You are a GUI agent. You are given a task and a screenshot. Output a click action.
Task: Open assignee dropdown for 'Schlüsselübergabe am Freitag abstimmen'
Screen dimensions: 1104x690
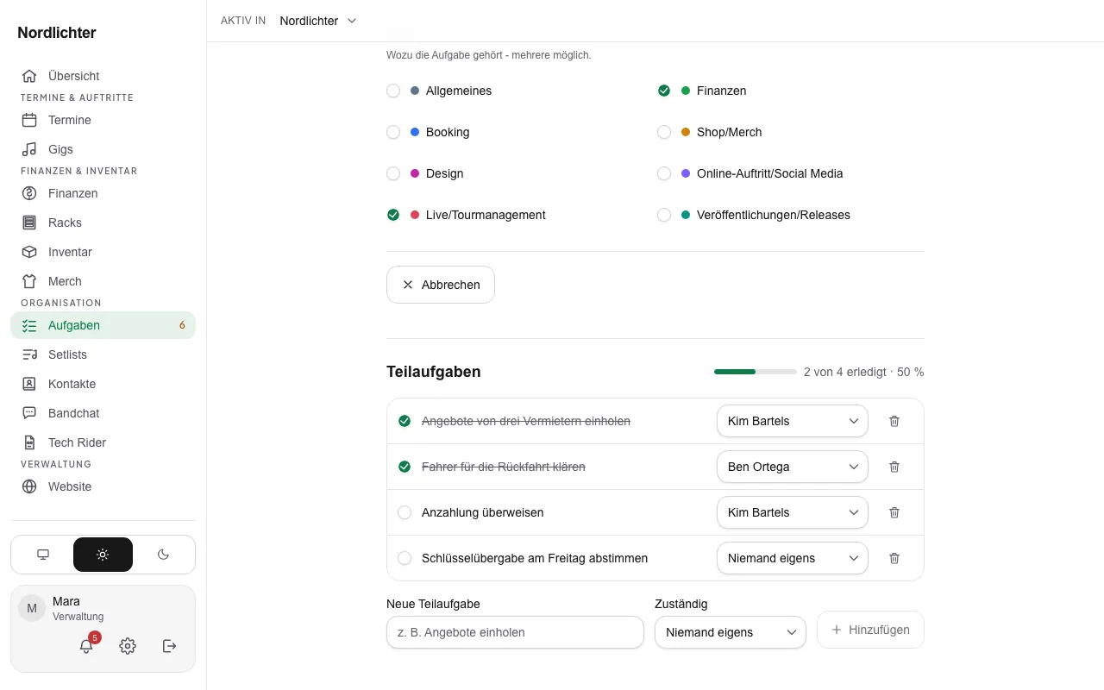[x=793, y=558]
